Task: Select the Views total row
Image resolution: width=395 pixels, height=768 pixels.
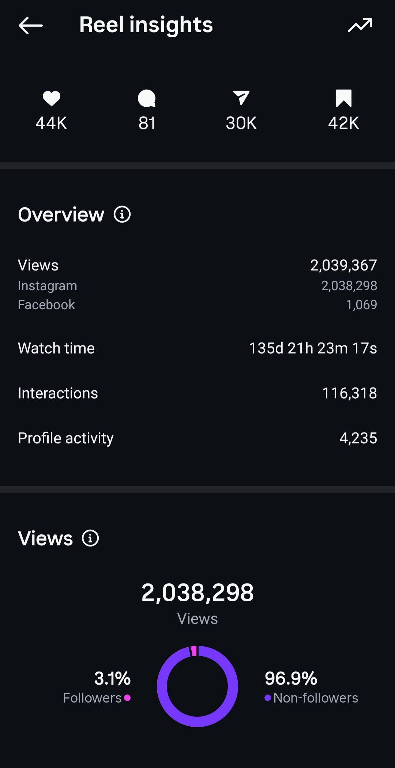Action: tap(197, 265)
